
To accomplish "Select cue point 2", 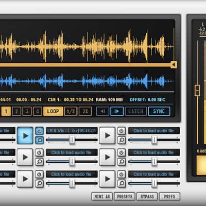I will (16, 111).
